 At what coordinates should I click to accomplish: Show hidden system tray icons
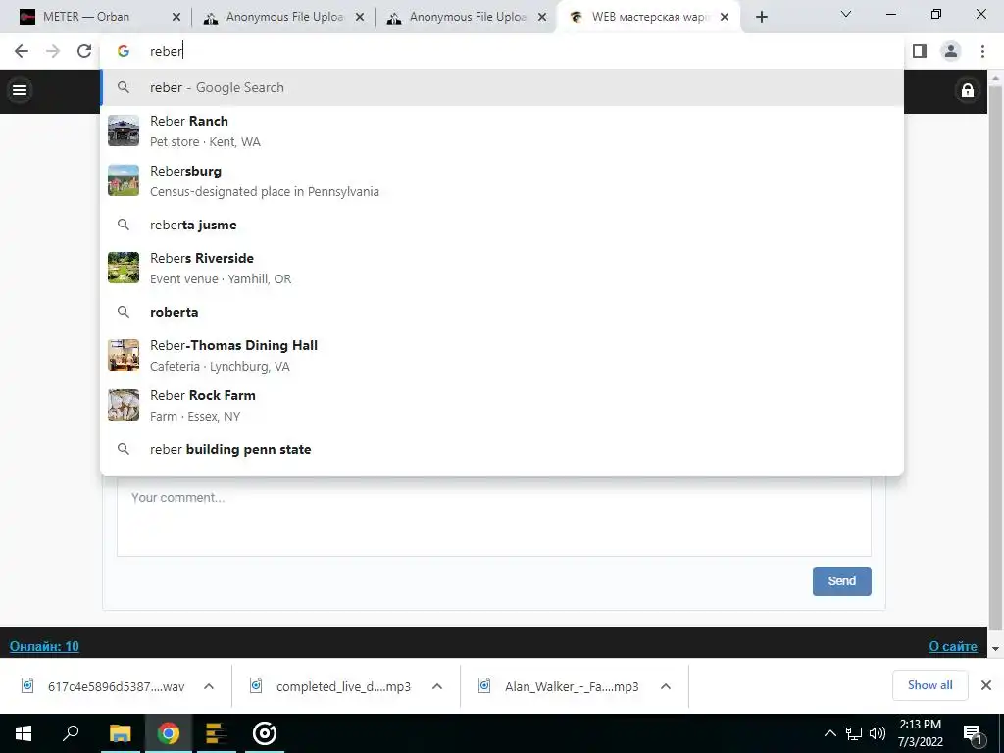(829, 733)
